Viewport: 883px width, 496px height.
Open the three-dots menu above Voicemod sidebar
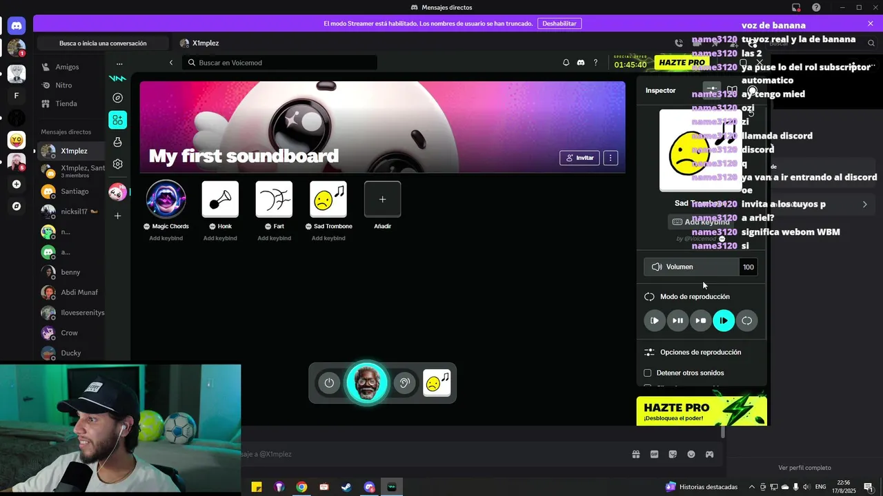point(119,63)
